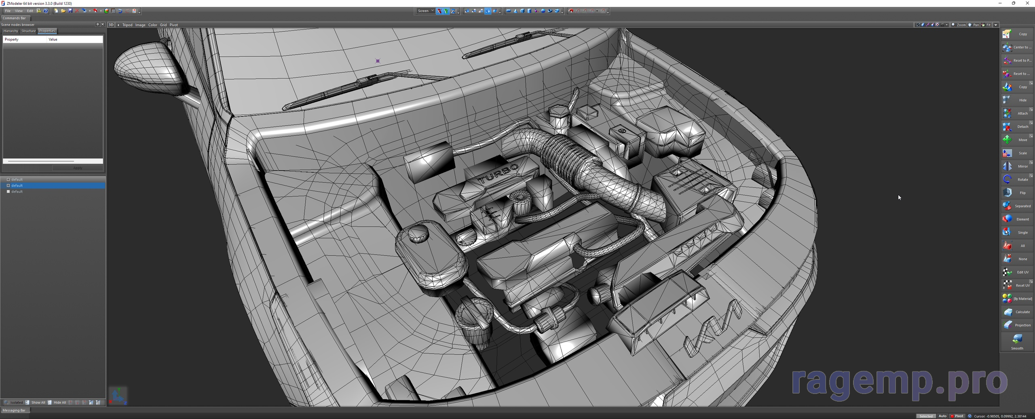Viewport: 1035px width, 419px height.
Task: Click the Zoom button in viewport header
Action: click(x=958, y=25)
